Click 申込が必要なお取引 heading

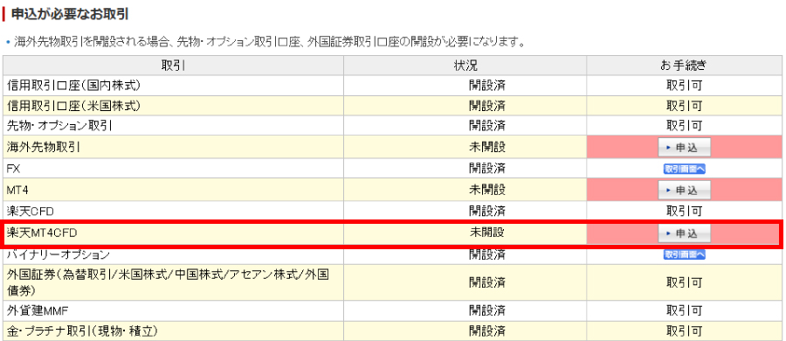70,14
